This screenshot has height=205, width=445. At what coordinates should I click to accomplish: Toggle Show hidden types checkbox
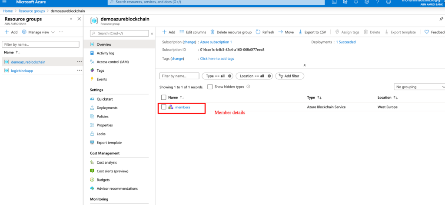pyautogui.click(x=210, y=87)
